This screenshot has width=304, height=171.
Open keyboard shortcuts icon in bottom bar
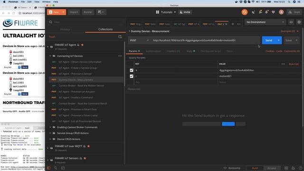293,168
